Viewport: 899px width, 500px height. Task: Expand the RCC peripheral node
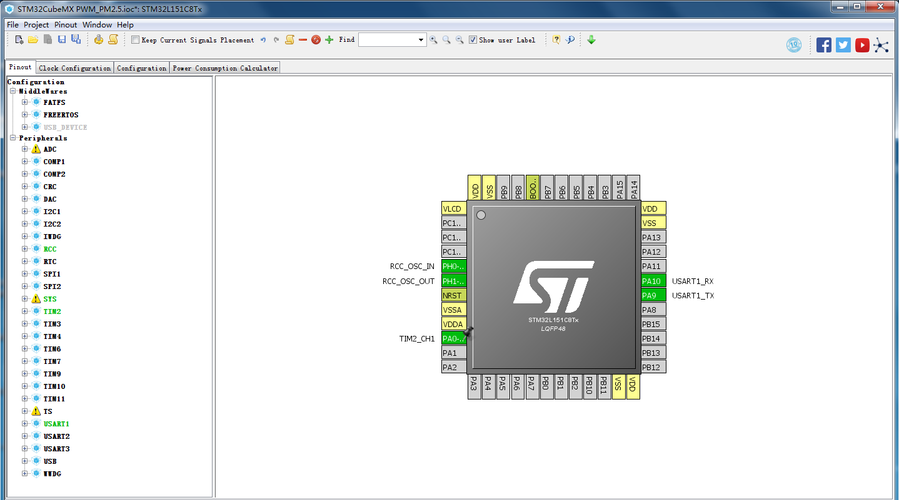point(25,249)
